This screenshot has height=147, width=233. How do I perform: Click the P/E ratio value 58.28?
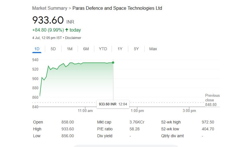[x=134, y=129]
